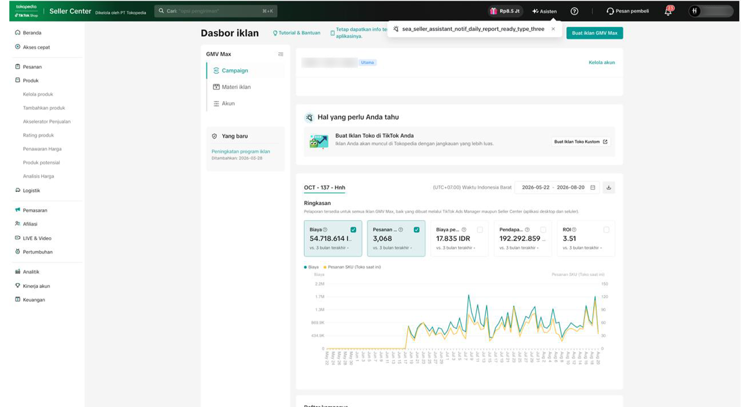Open the Kelola akun link
The image size is (750, 407).
602,63
